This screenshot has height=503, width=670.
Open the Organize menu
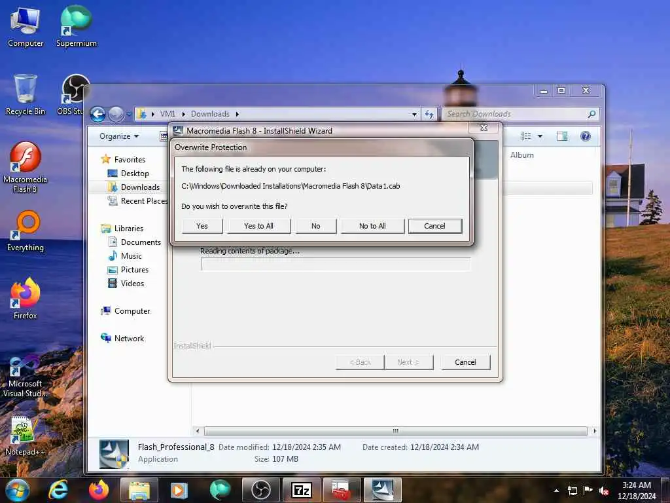(119, 136)
